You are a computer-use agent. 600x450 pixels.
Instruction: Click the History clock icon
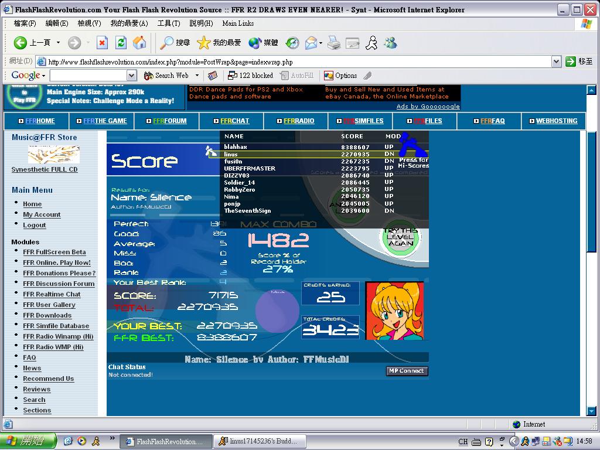coord(292,42)
